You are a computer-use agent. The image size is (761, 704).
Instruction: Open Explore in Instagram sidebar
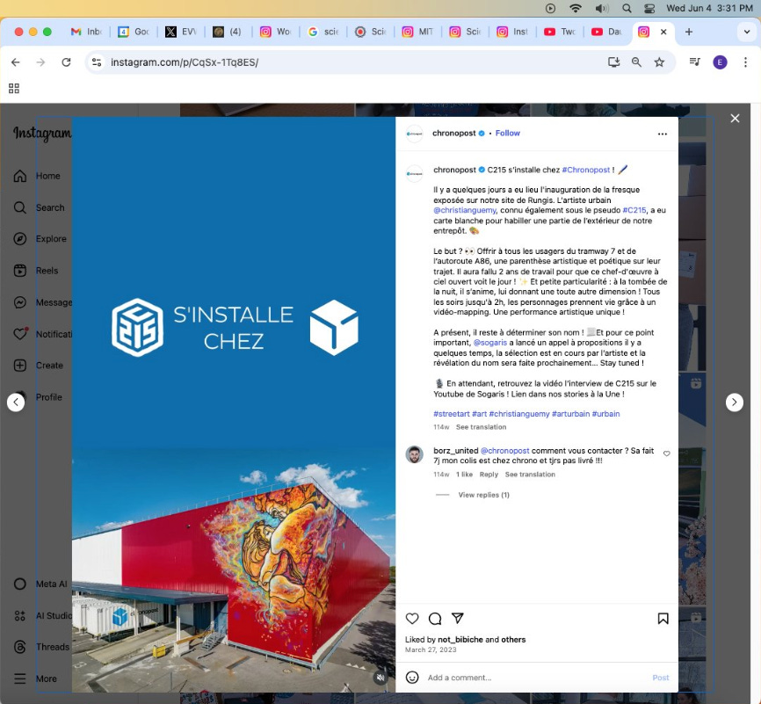click(40, 239)
